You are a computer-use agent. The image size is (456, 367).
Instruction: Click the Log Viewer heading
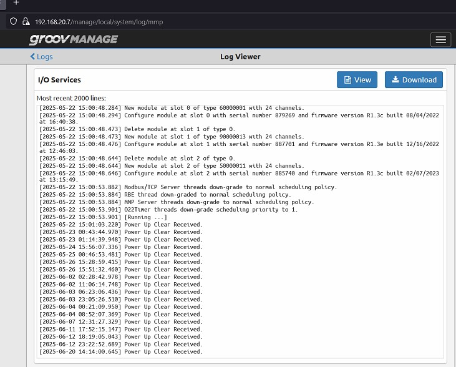coord(240,56)
